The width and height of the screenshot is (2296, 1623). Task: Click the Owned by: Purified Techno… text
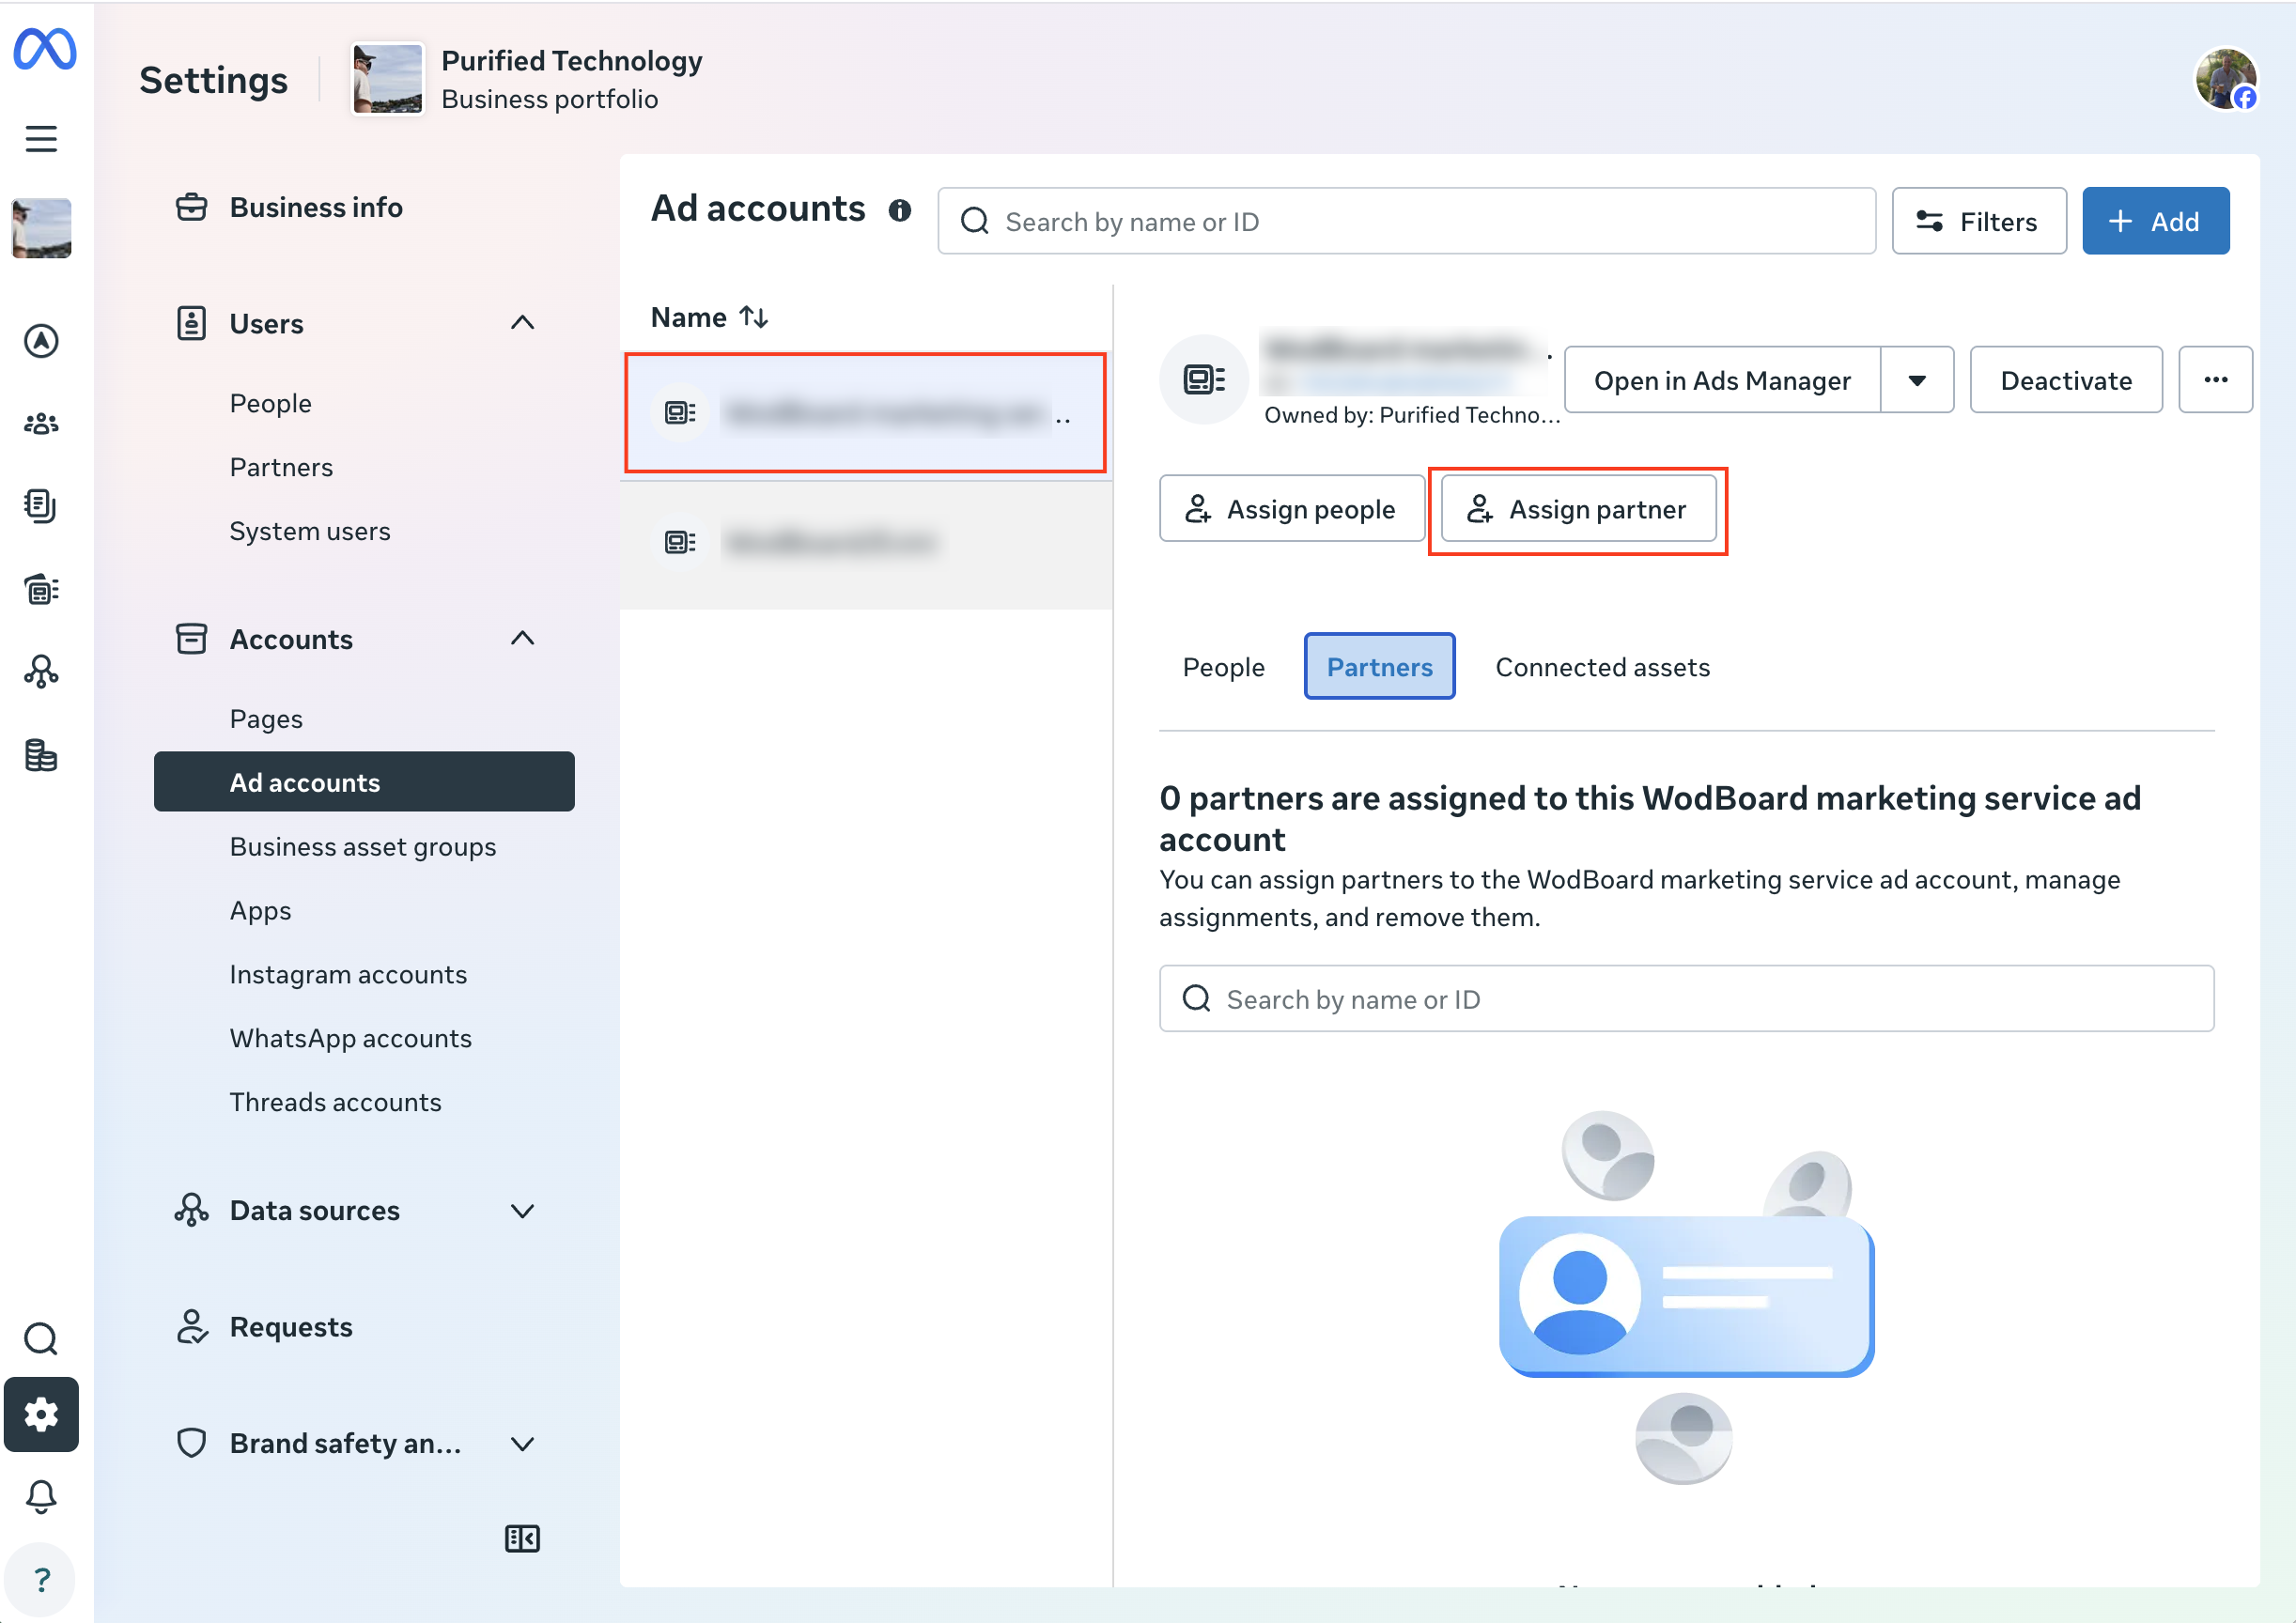click(1411, 415)
